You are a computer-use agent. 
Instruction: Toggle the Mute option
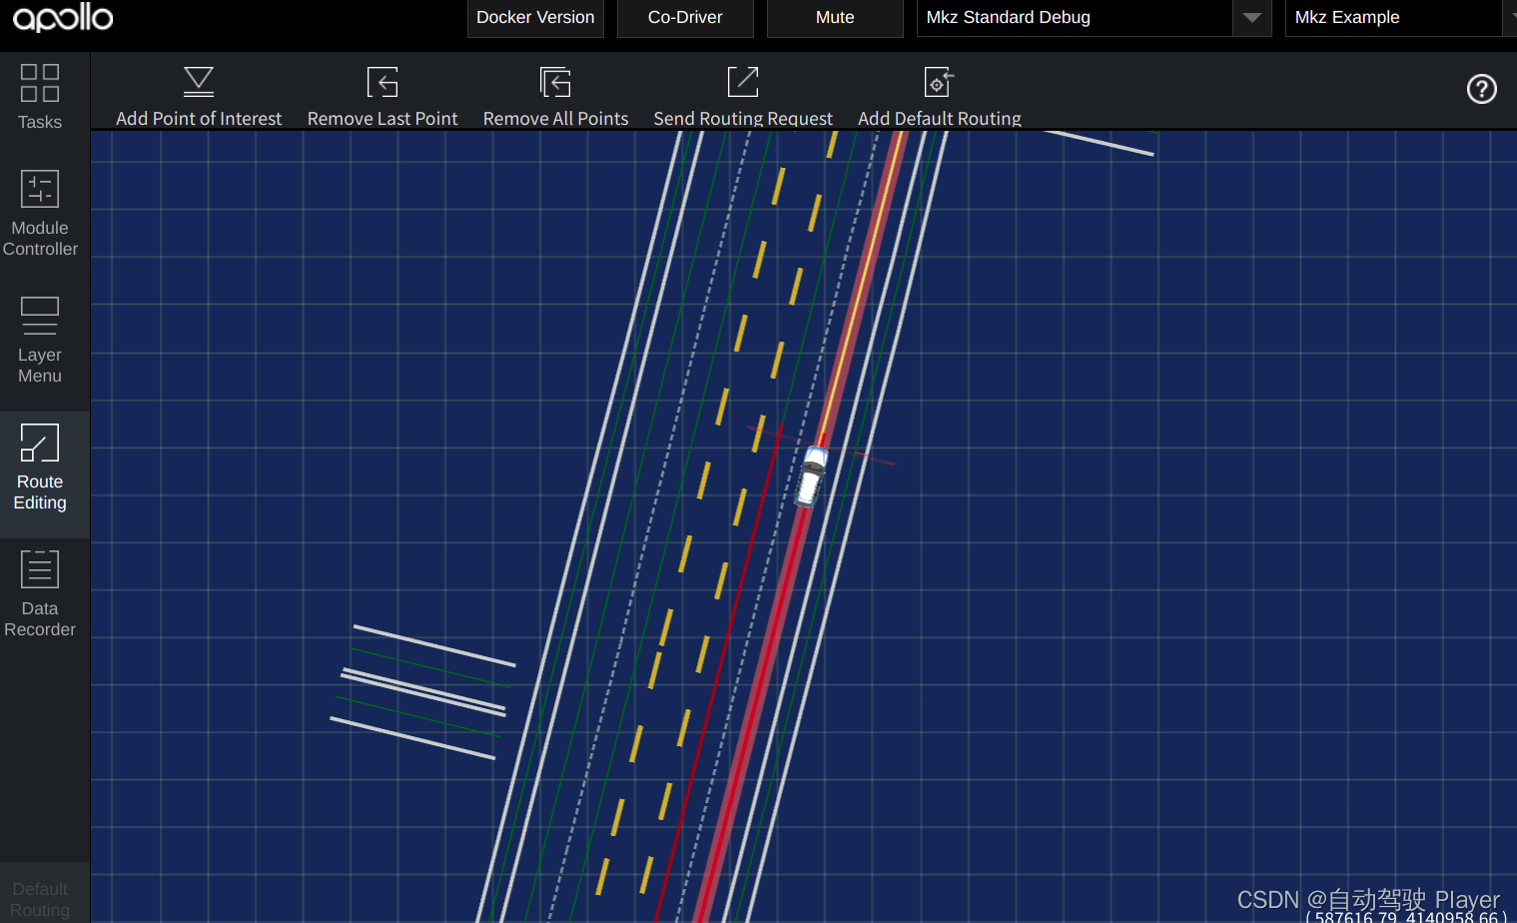[835, 17]
